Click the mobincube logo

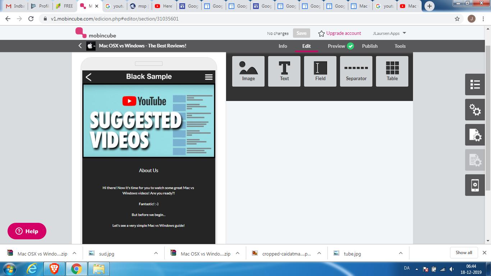click(96, 33)
